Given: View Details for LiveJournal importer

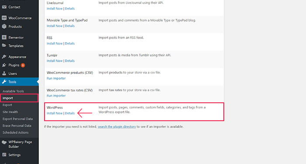Looking at the screenshot, I should click(x=70, y=9).
